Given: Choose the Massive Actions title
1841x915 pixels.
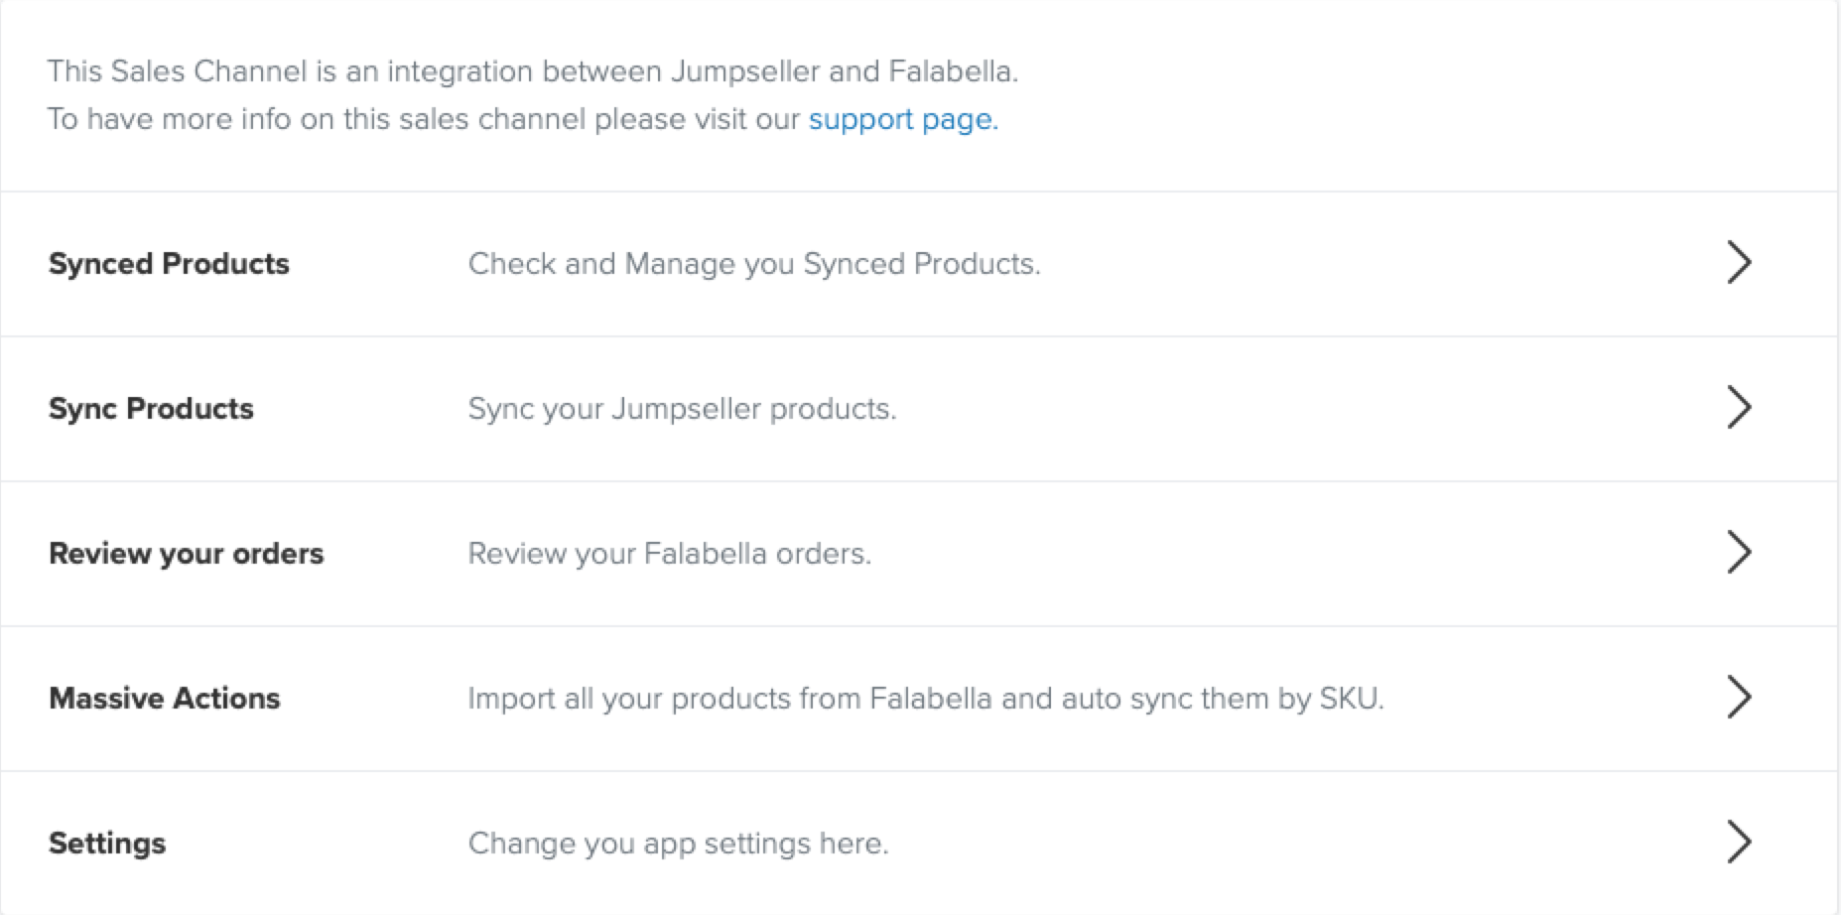Looking at the screenshot, I should click(165, 699).
